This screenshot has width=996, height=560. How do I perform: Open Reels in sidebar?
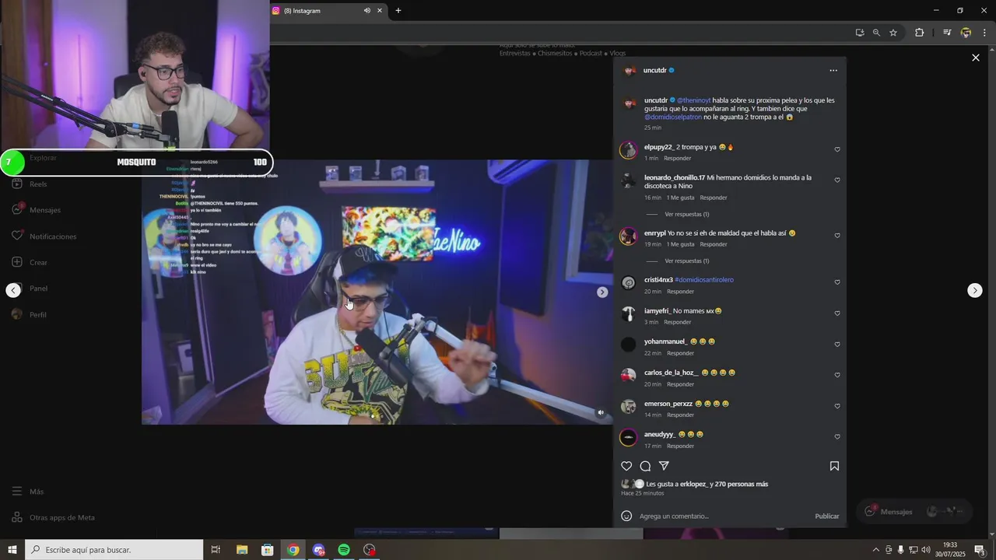coord(31,184)
